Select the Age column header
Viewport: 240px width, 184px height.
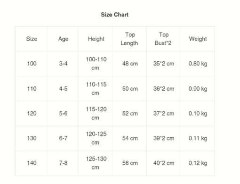pos(64,39)
